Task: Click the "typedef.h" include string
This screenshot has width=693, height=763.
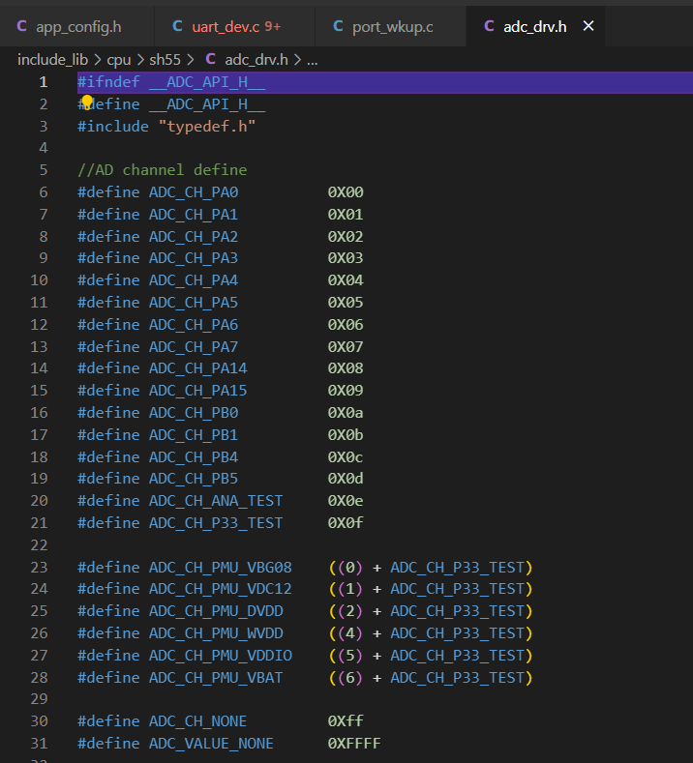Action: (206, 127)
